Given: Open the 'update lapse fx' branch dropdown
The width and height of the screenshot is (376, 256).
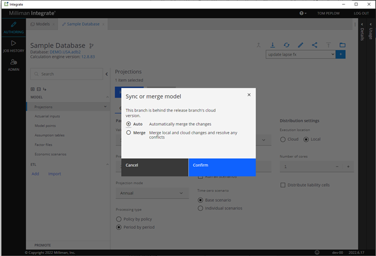Looking at the screenshot, I should [x=300, y=54].
